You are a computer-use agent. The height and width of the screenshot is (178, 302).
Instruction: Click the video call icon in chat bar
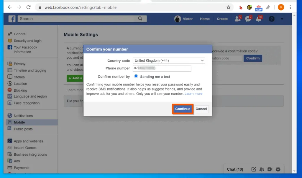(270, 169)
